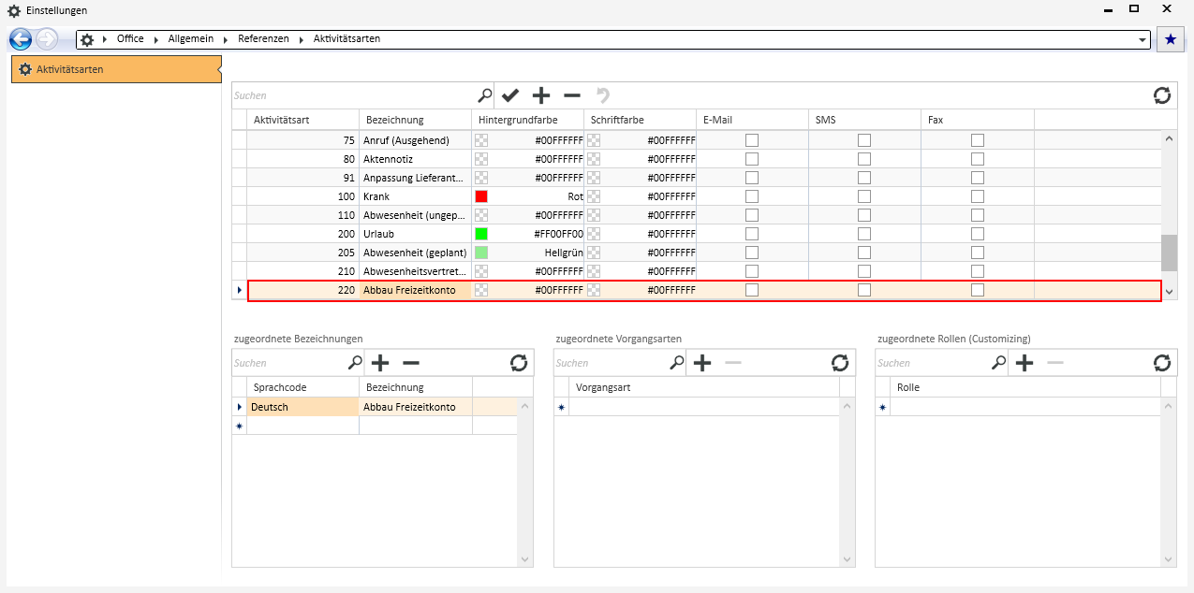Viewport: 1194px width, 593px height.
Task: Sort by Aktivitätsart column header
Action: tap(302, 120)
